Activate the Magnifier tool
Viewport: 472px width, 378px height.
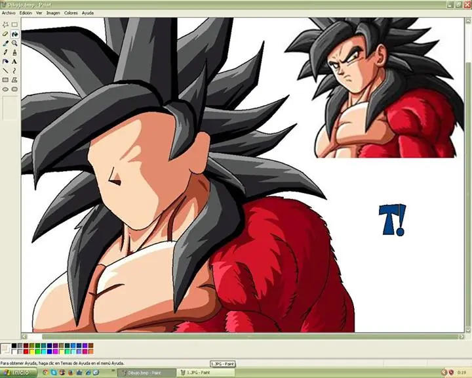coord(14,43)
